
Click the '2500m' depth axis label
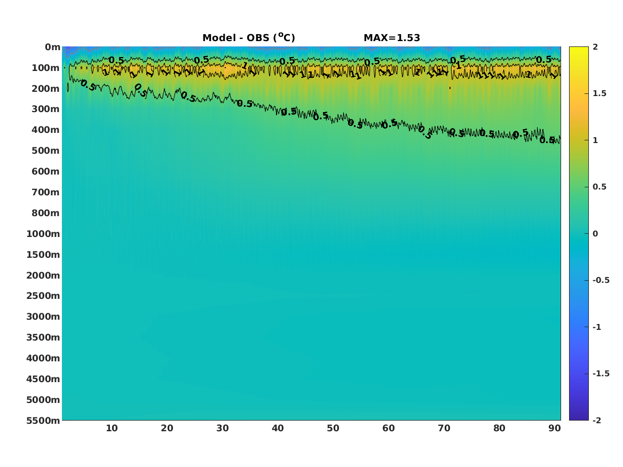pos(43,296)
